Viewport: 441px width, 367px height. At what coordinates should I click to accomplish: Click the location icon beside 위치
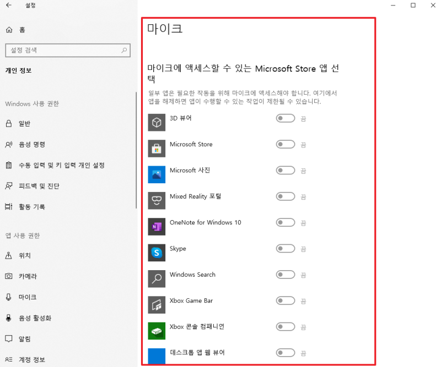coord(9,255)
